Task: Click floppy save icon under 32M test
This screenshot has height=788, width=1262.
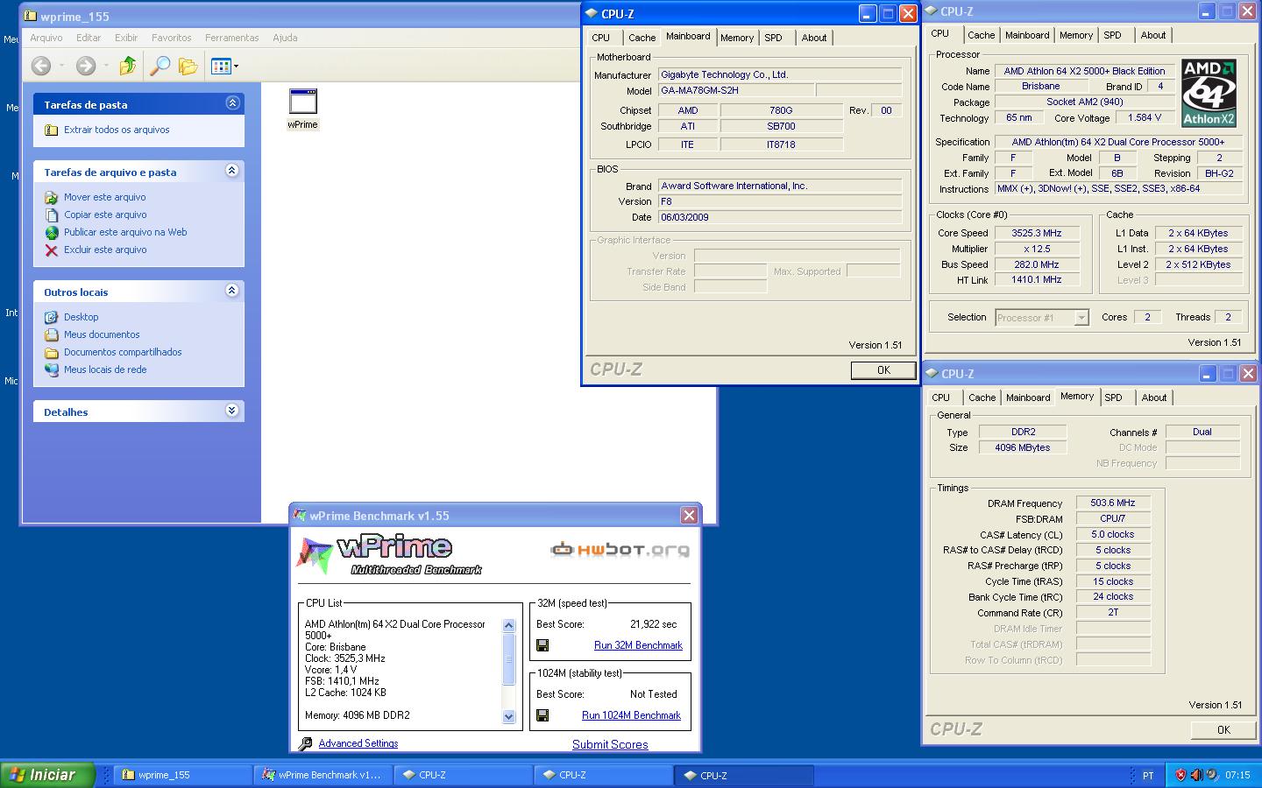Action: click(x=542, y=645)
